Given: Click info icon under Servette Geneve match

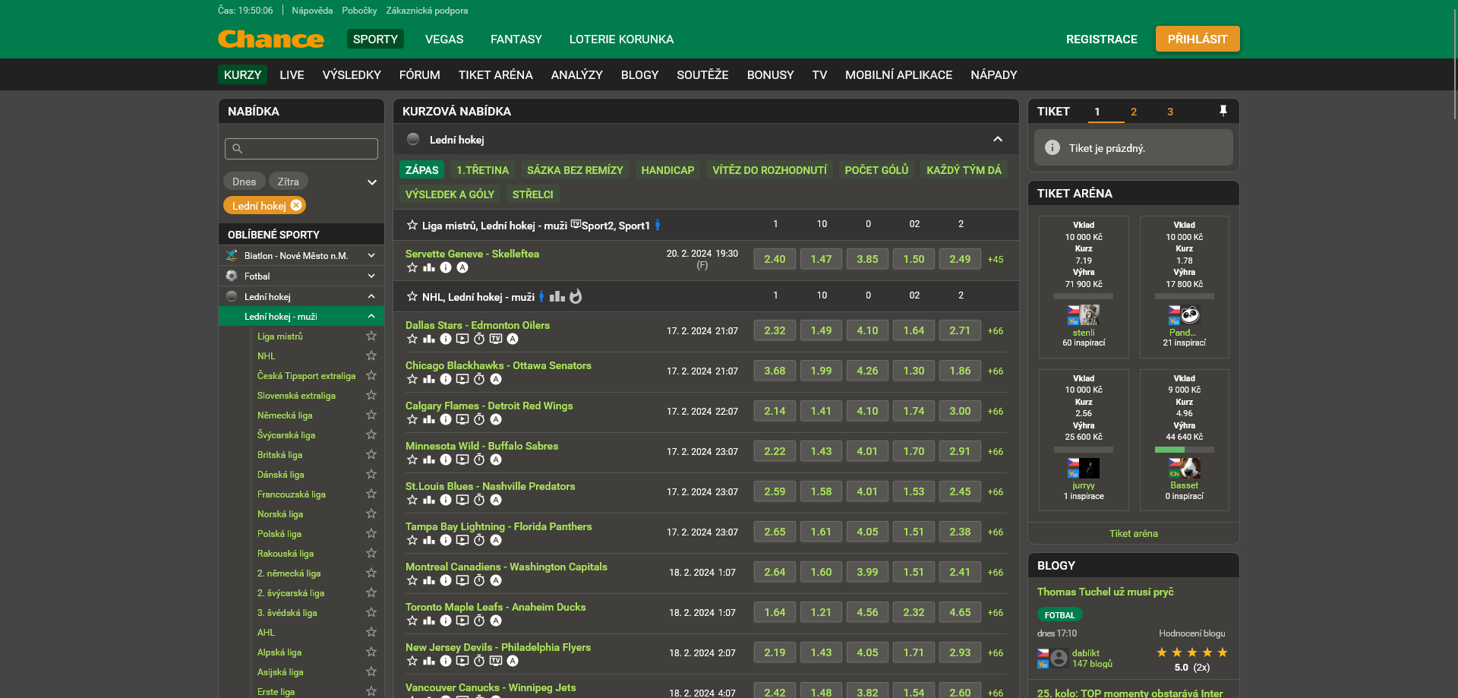Looking at the screenshot, I should (x=446, y=267).
